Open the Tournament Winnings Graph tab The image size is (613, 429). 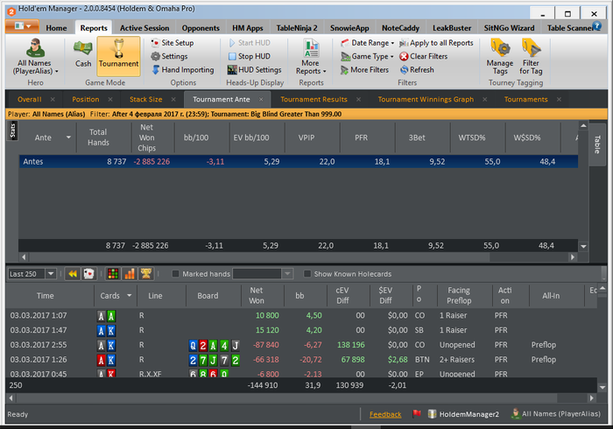(426, 99)
